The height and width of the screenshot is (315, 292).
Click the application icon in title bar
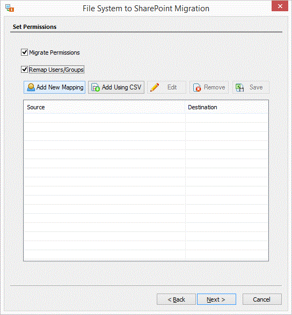(x=10, y=8)
